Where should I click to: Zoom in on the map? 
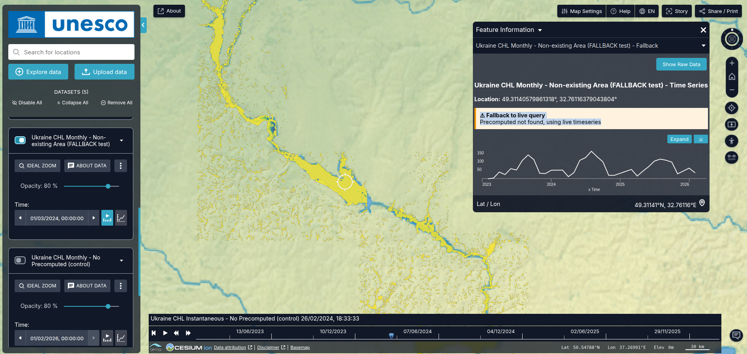coord(732,63)
